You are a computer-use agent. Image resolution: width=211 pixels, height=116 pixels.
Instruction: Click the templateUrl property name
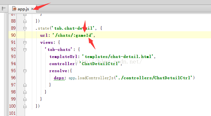coord(63,56)
